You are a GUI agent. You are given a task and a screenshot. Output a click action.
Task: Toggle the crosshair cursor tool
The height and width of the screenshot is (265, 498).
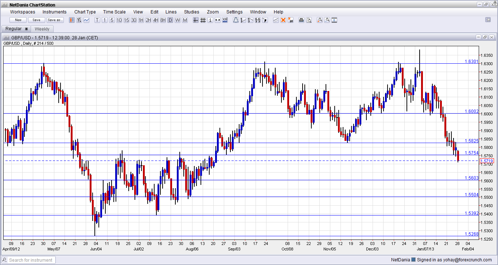pos(196,20)
